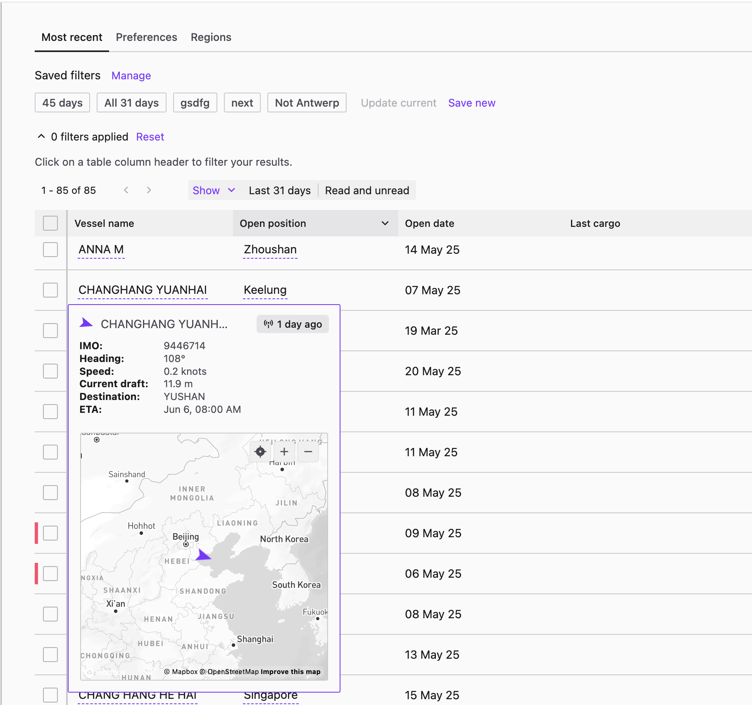752x705 pixels.
Task: Zoom out on the vessel map
Action: tap(308, 452)
